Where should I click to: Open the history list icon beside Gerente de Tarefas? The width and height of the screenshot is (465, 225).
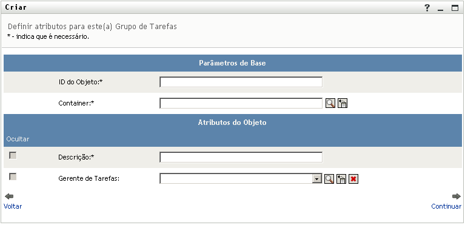point(341,179)
